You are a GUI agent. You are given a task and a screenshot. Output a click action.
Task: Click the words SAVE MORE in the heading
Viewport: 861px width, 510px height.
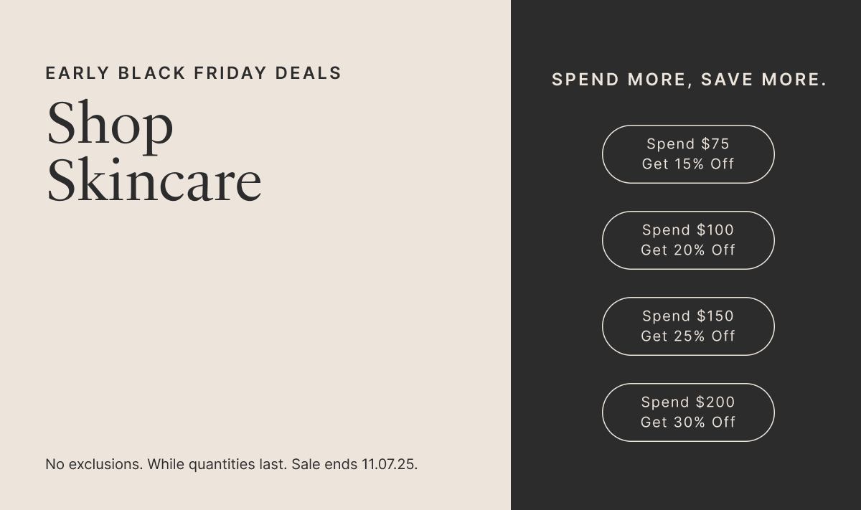point(763,80)
